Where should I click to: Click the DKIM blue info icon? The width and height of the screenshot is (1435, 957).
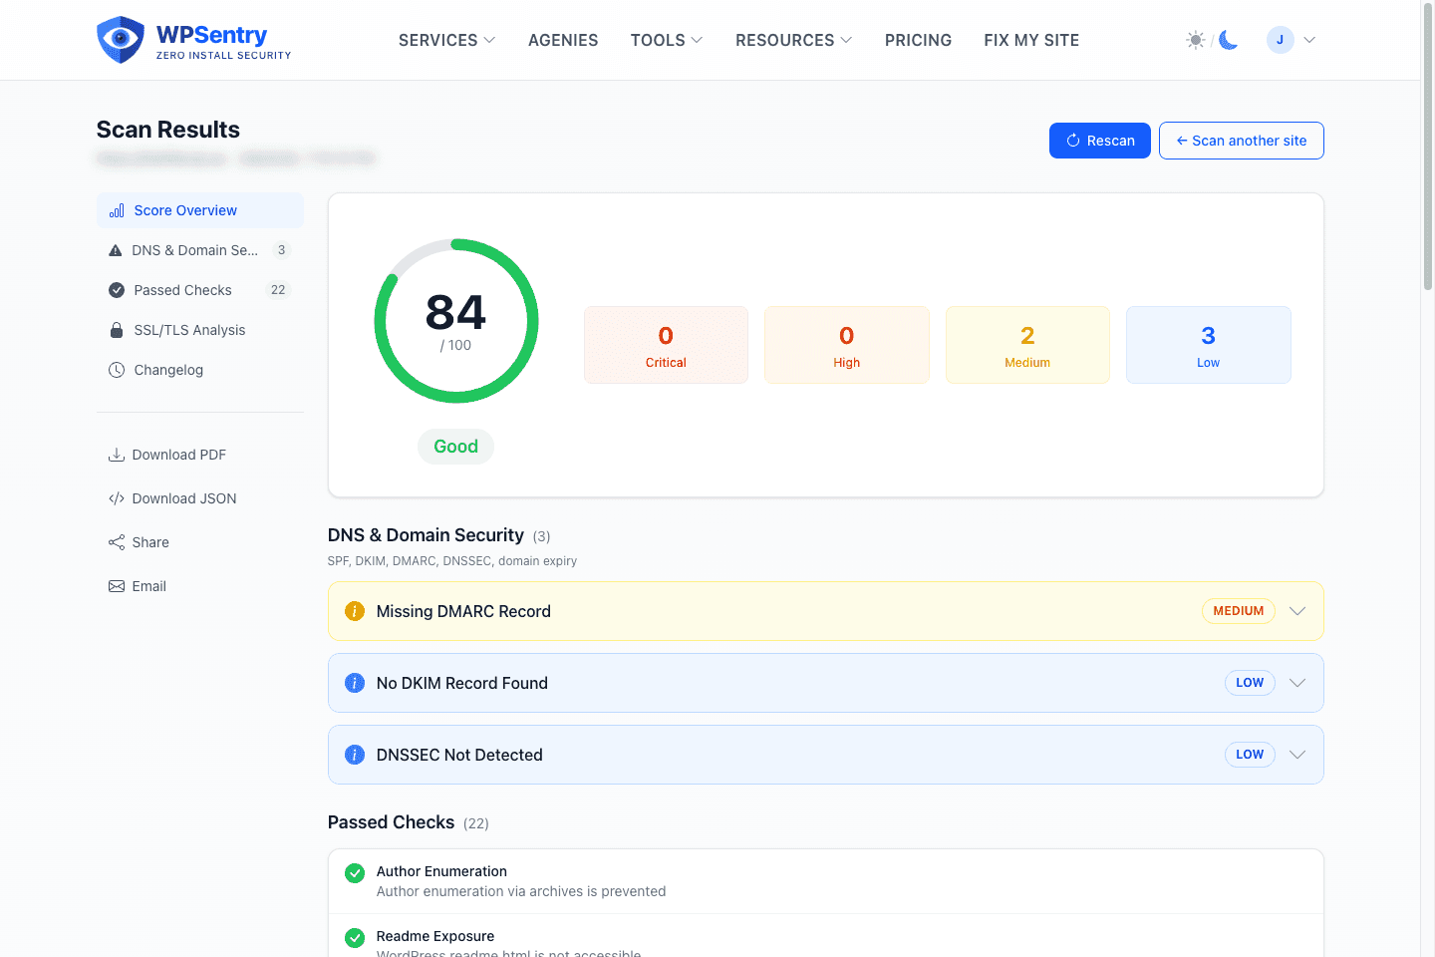(355, 683)
